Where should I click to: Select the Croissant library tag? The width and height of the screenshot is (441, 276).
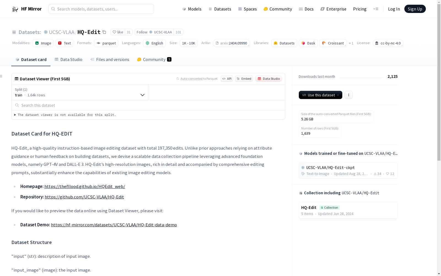click(333, 43)
